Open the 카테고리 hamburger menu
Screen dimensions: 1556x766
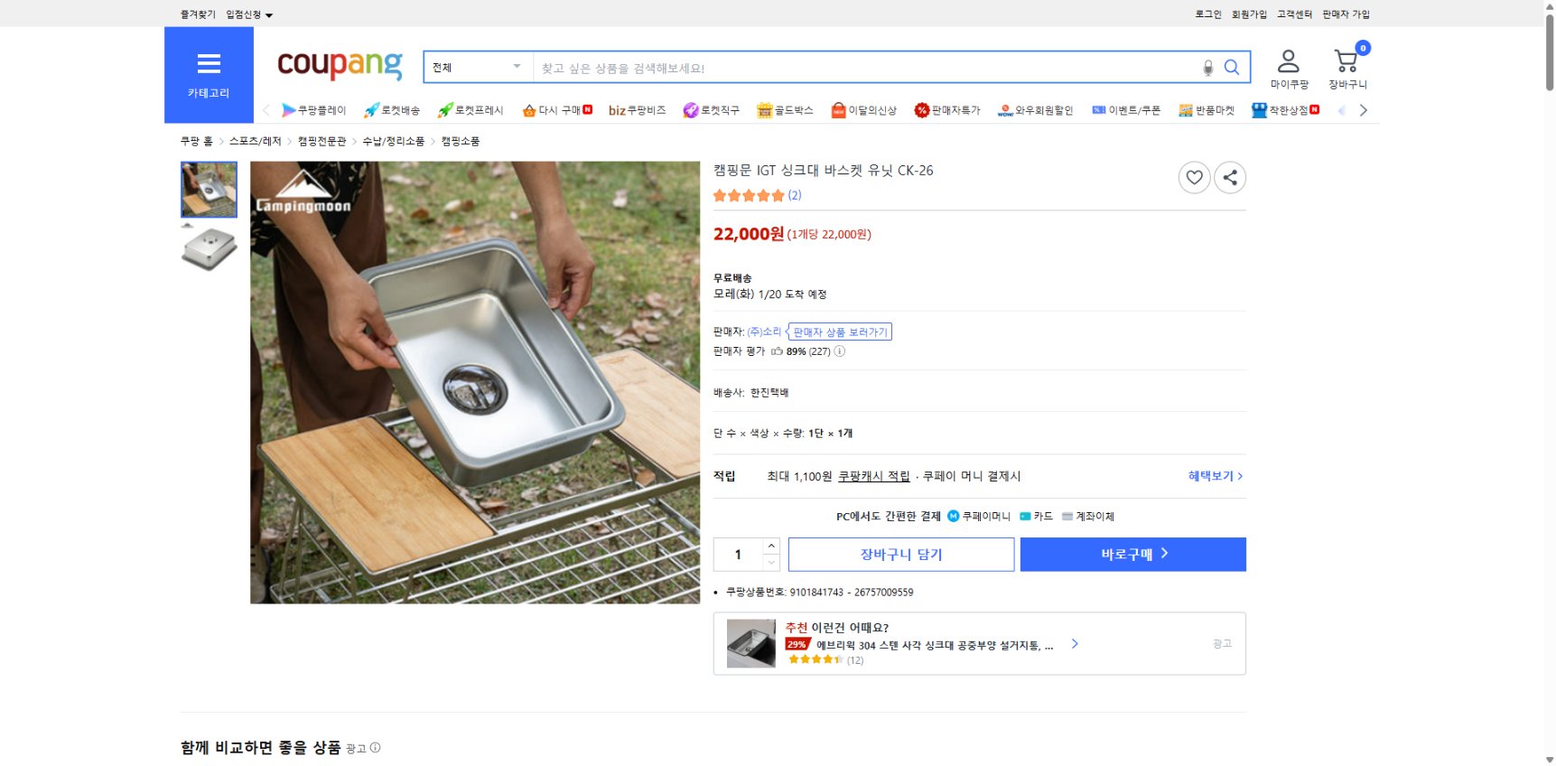tap(208, 63)
